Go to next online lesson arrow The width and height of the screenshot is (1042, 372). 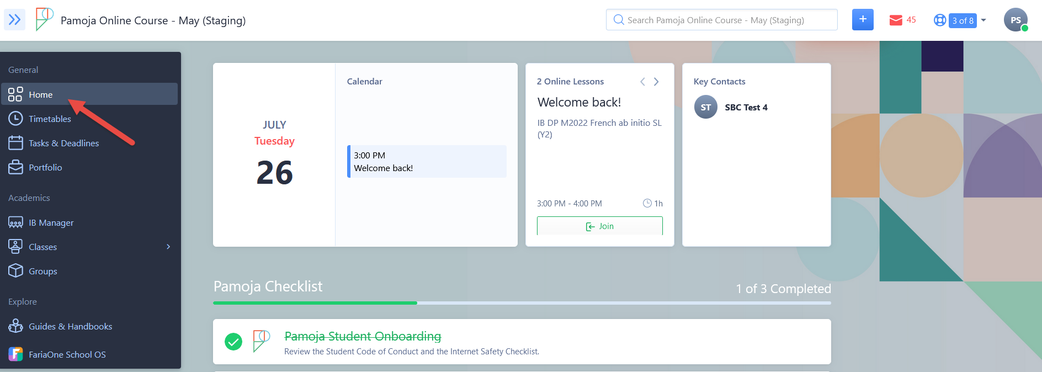pyautogui.click(x=656, y=82)
